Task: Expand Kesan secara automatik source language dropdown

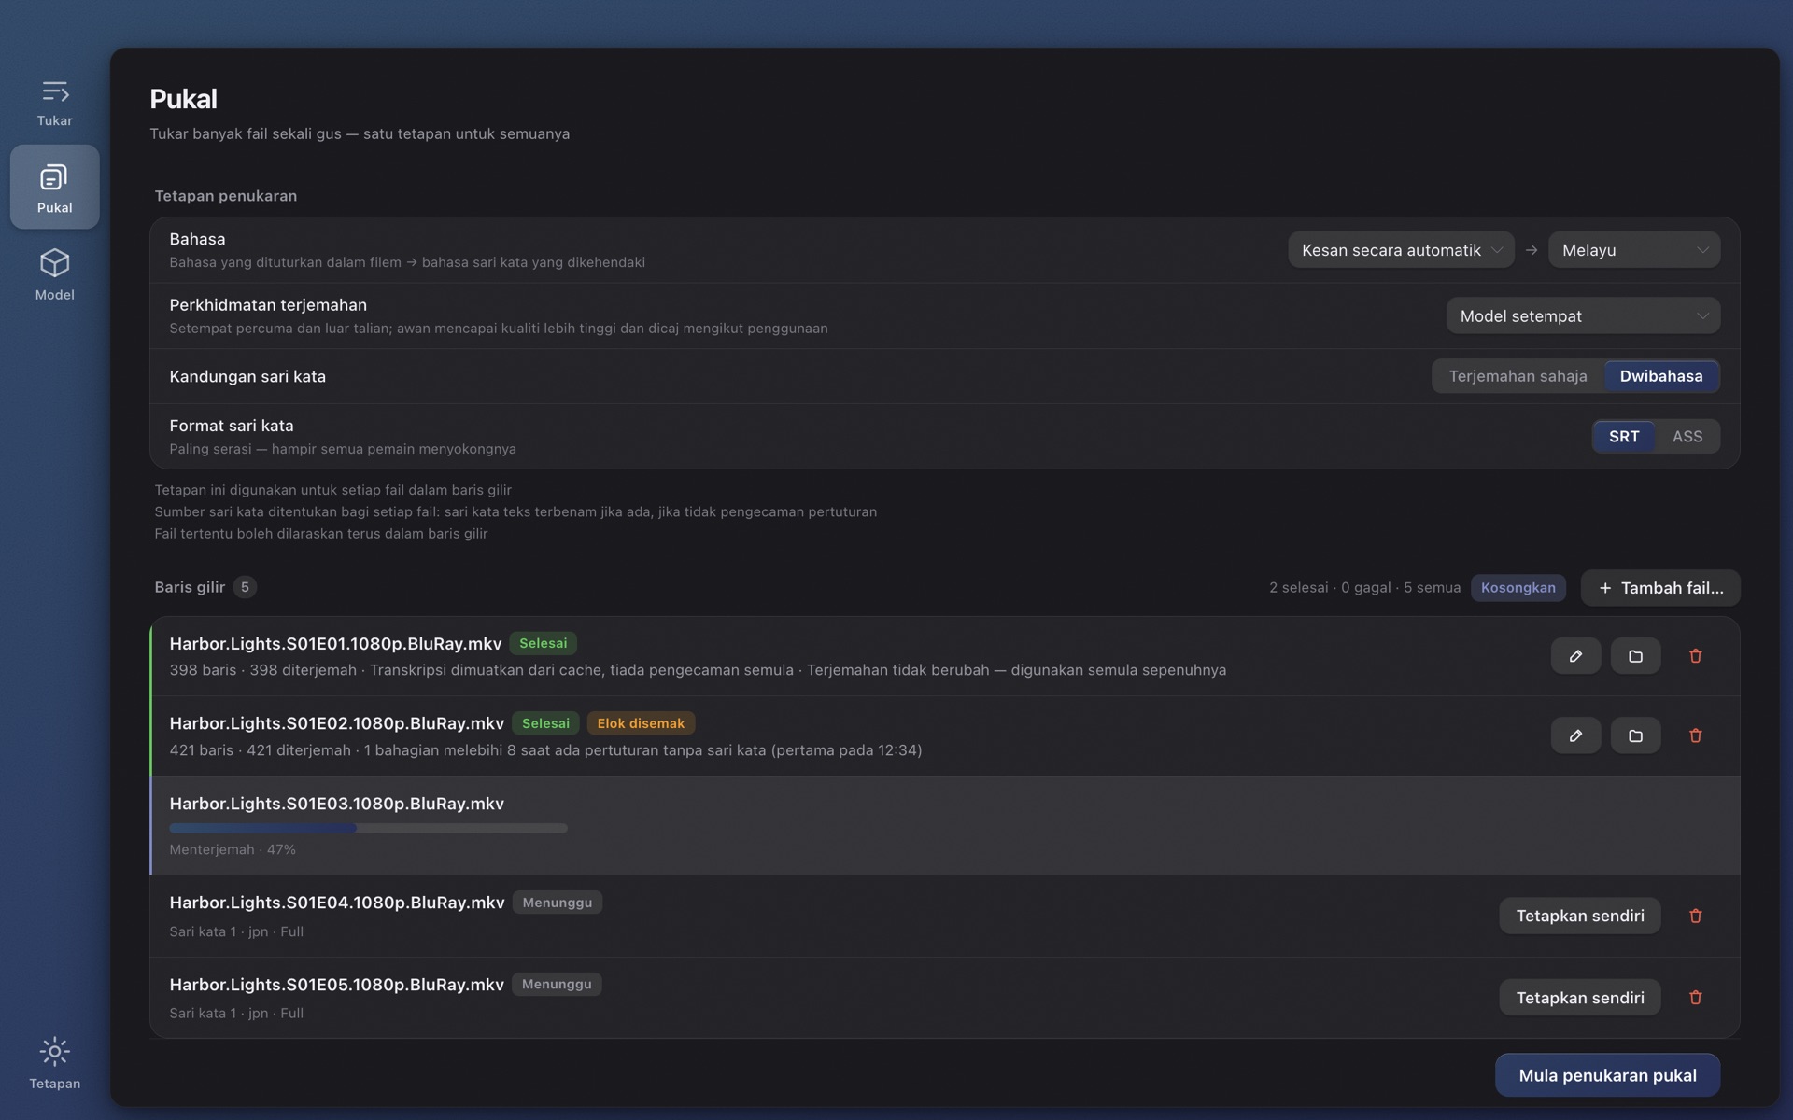Action: [x=1401, y=250]
